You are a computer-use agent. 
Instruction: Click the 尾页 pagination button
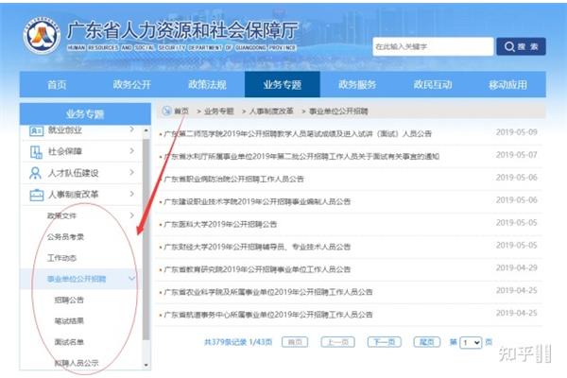coord(427,342)
